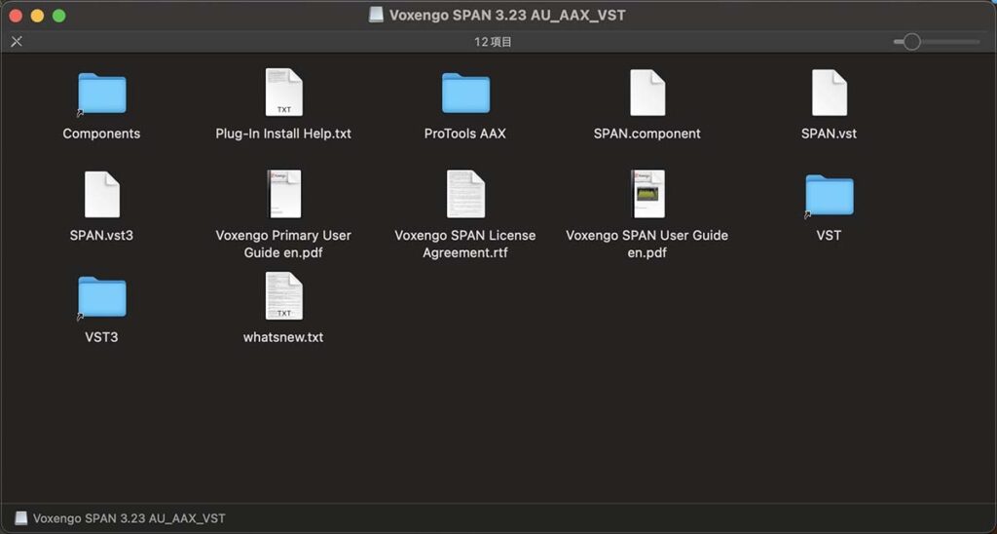This screenshot has height=534, width=997.
Task: Adjust the icon size slider
Action: [x=911, y=42]
